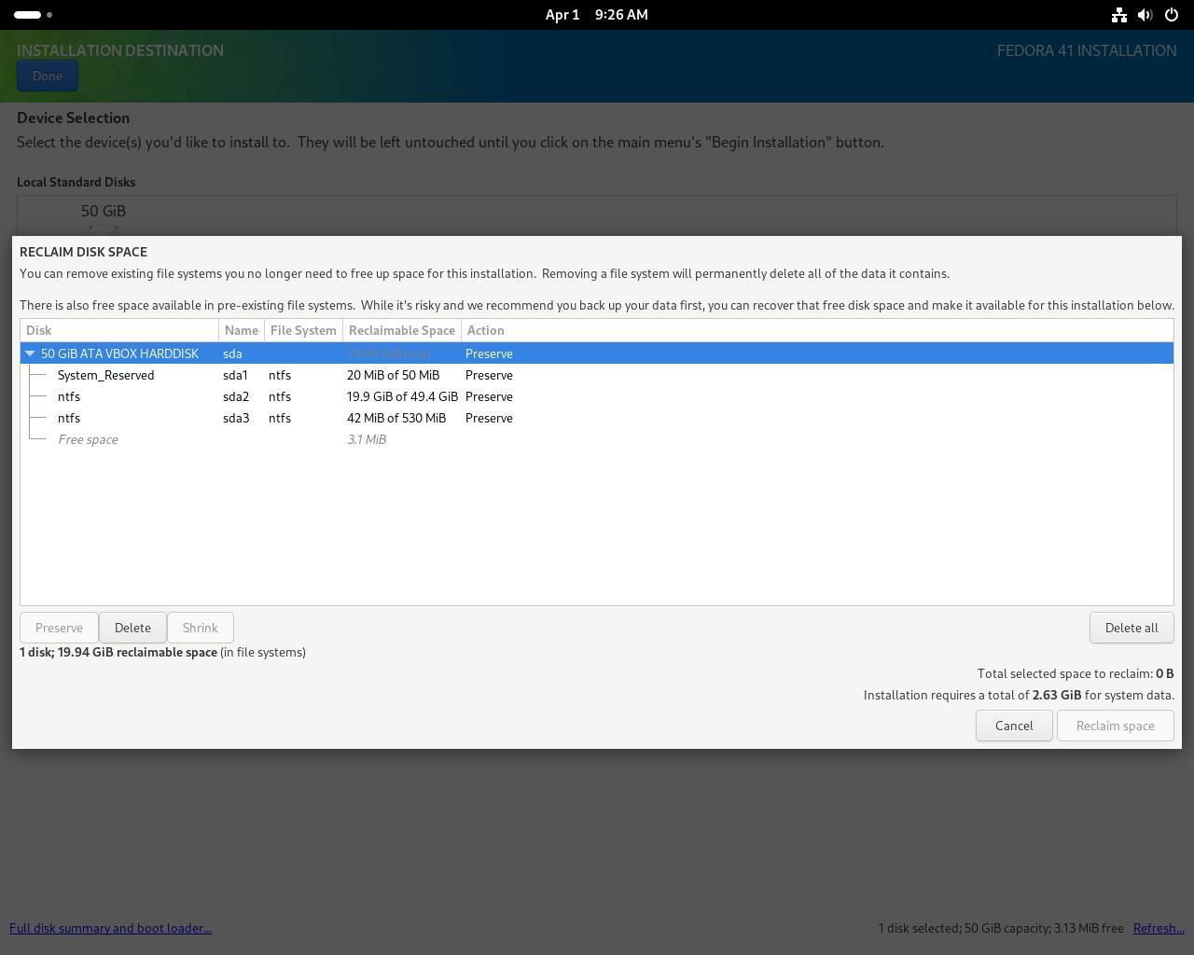This screenshot has height=955, width=1194.
Task: Click the sda2 name cell
Action: (236, 396)
